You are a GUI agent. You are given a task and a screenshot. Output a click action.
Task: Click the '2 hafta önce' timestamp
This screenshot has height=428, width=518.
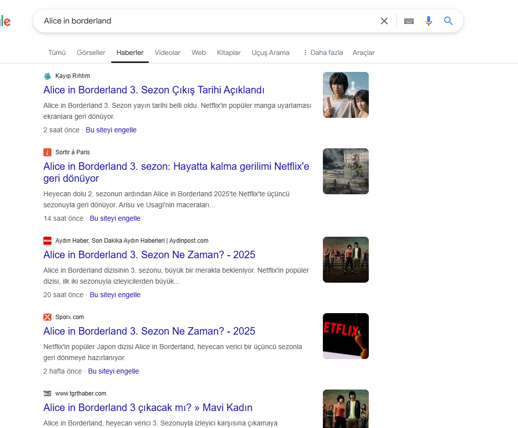[x=62, y=371]
